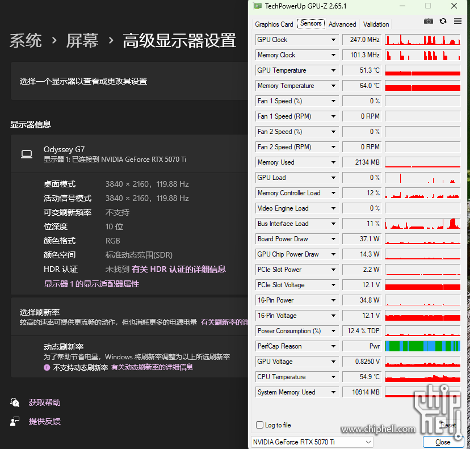Open the refresh rate details link (有关刷新率)
The image size is (470, 449).
tap(224, 322)
